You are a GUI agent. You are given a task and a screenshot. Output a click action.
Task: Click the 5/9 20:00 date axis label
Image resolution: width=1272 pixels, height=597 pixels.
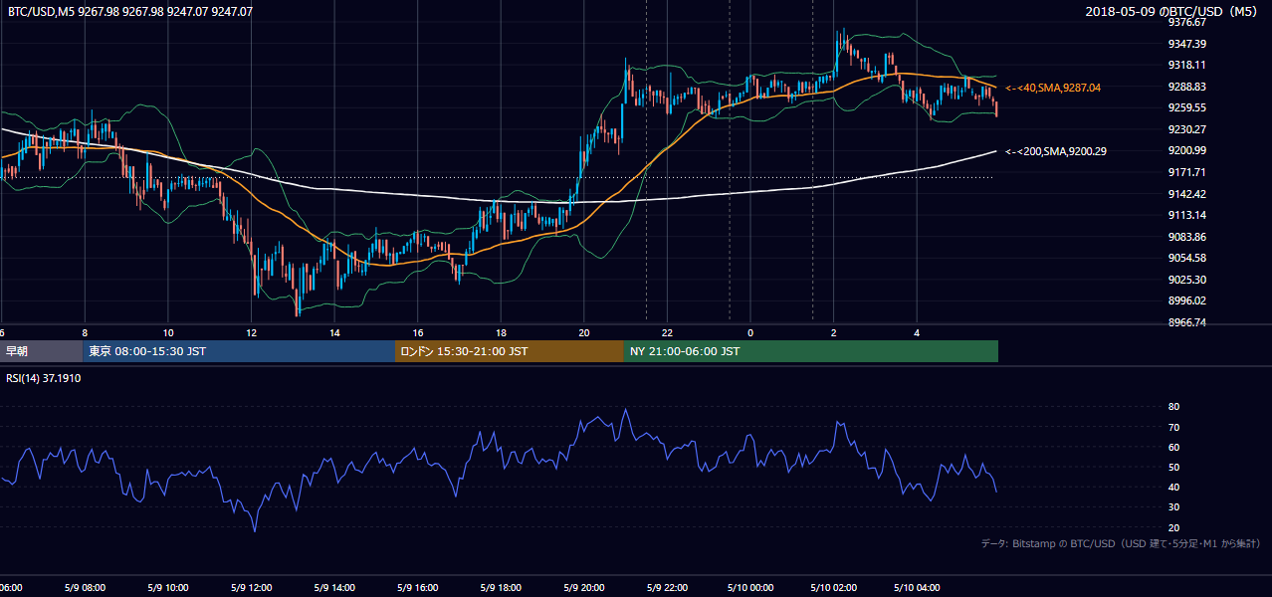click(584, 588)
